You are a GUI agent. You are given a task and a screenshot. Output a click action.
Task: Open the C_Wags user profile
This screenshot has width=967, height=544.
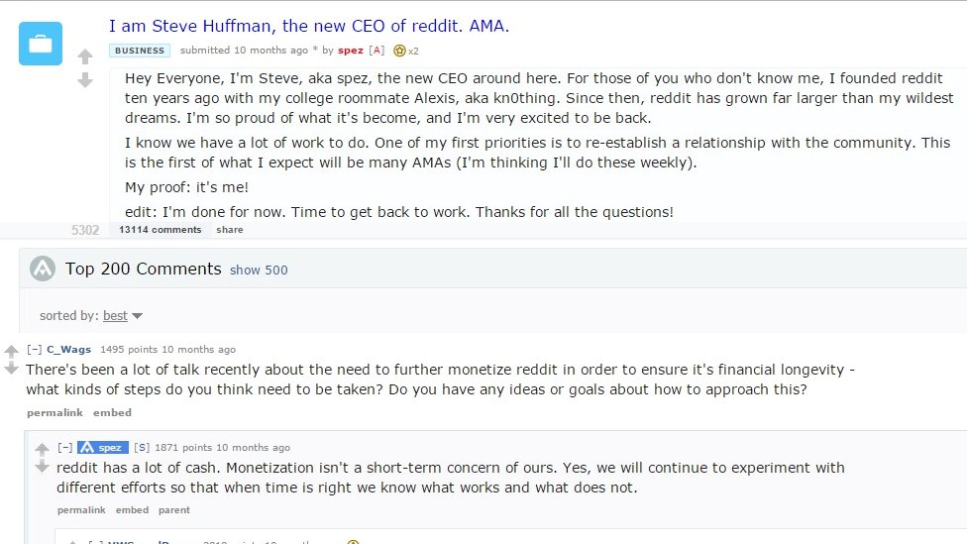[x=69, y=349]
